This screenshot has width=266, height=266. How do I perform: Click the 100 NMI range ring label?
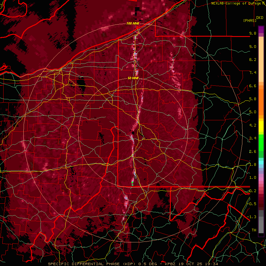pos(133,23)
